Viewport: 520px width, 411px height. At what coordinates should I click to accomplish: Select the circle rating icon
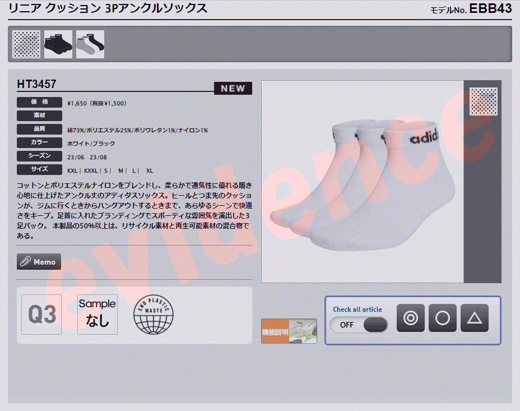point(443,318)
